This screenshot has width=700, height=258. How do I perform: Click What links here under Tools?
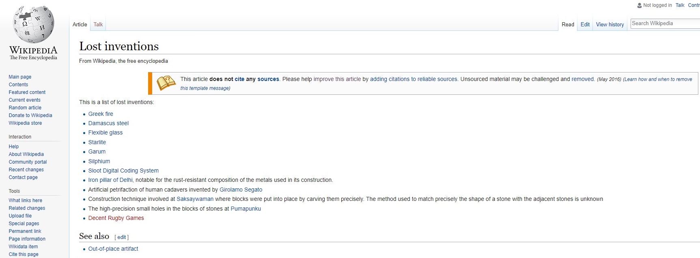pos(26,200)
